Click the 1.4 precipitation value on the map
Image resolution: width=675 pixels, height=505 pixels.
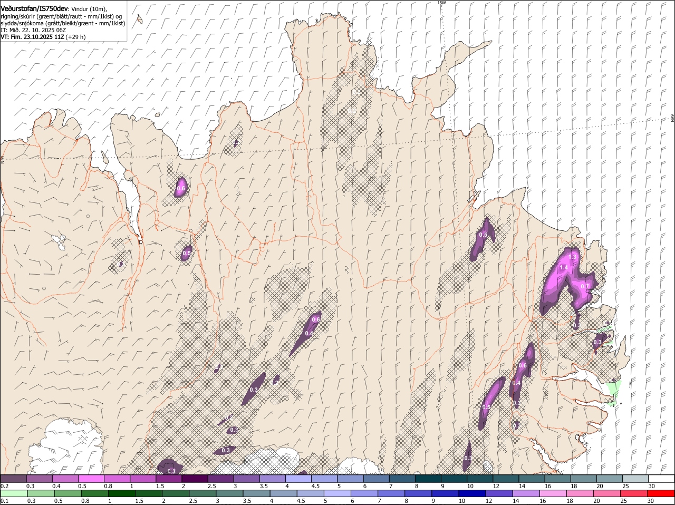coord(564,268)
